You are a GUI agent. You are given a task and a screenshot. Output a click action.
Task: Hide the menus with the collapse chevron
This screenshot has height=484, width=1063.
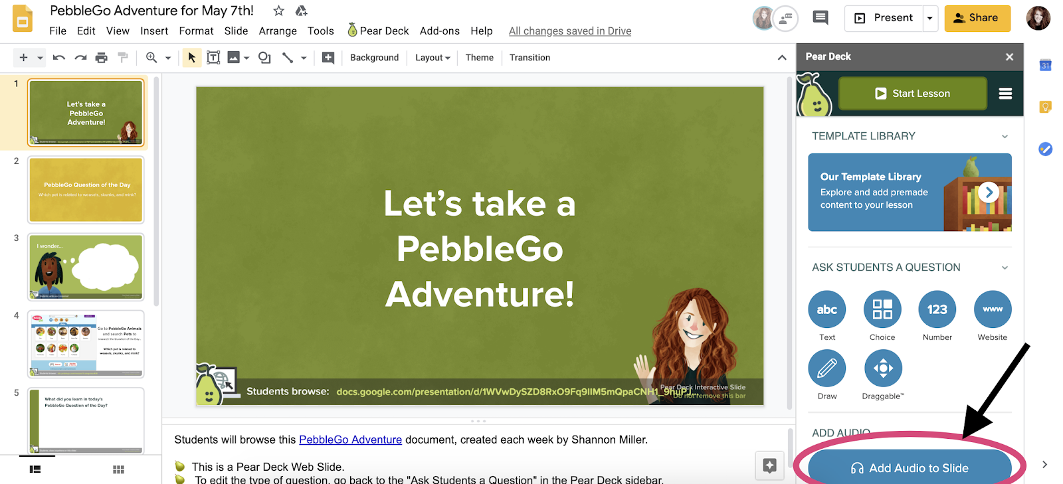pyautogui.click(x=782, y=58)
